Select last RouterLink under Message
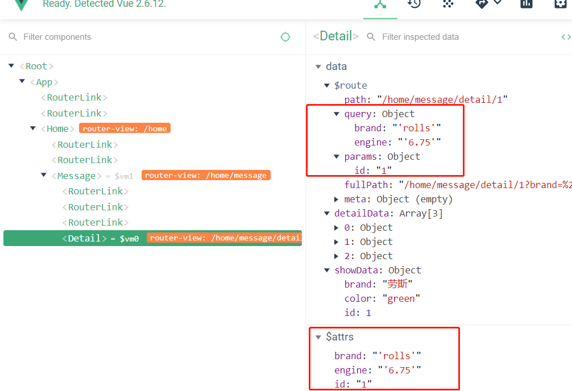This screenshot has height=391, width=572. click(x=96, y=222)
